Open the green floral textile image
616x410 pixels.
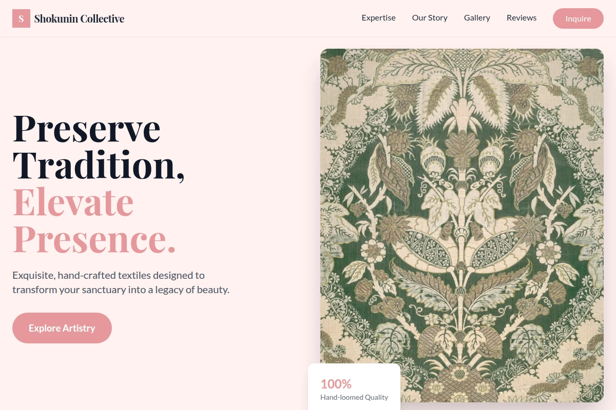pyautogui.click(x=462, y=225)
